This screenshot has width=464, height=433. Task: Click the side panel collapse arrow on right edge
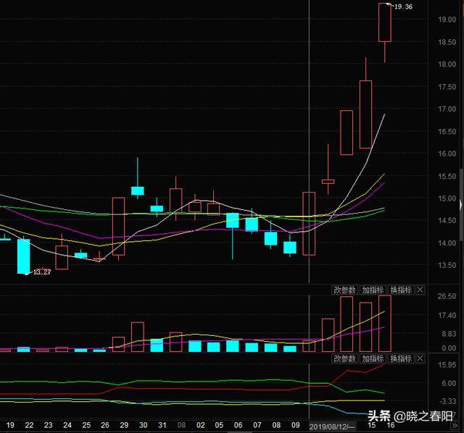tap(462, 204)
